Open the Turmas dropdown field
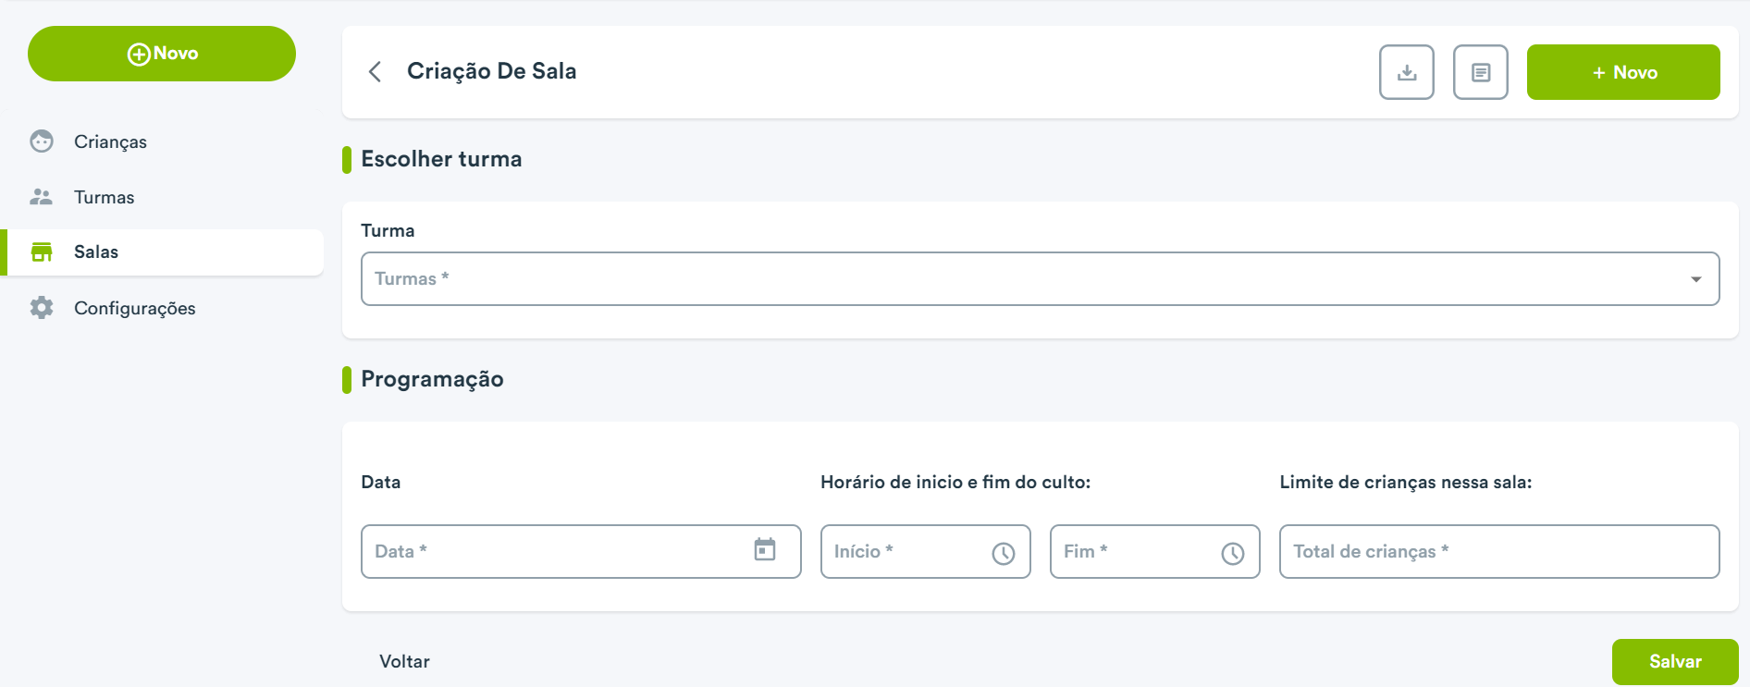 tap(1041, 278)
